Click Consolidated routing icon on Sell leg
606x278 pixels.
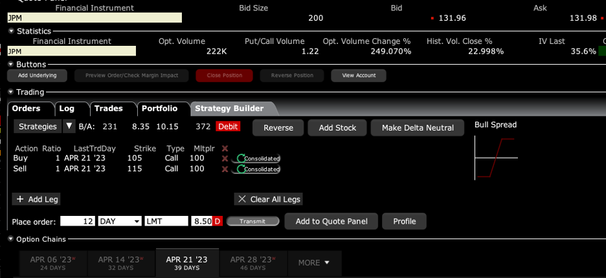256,169
